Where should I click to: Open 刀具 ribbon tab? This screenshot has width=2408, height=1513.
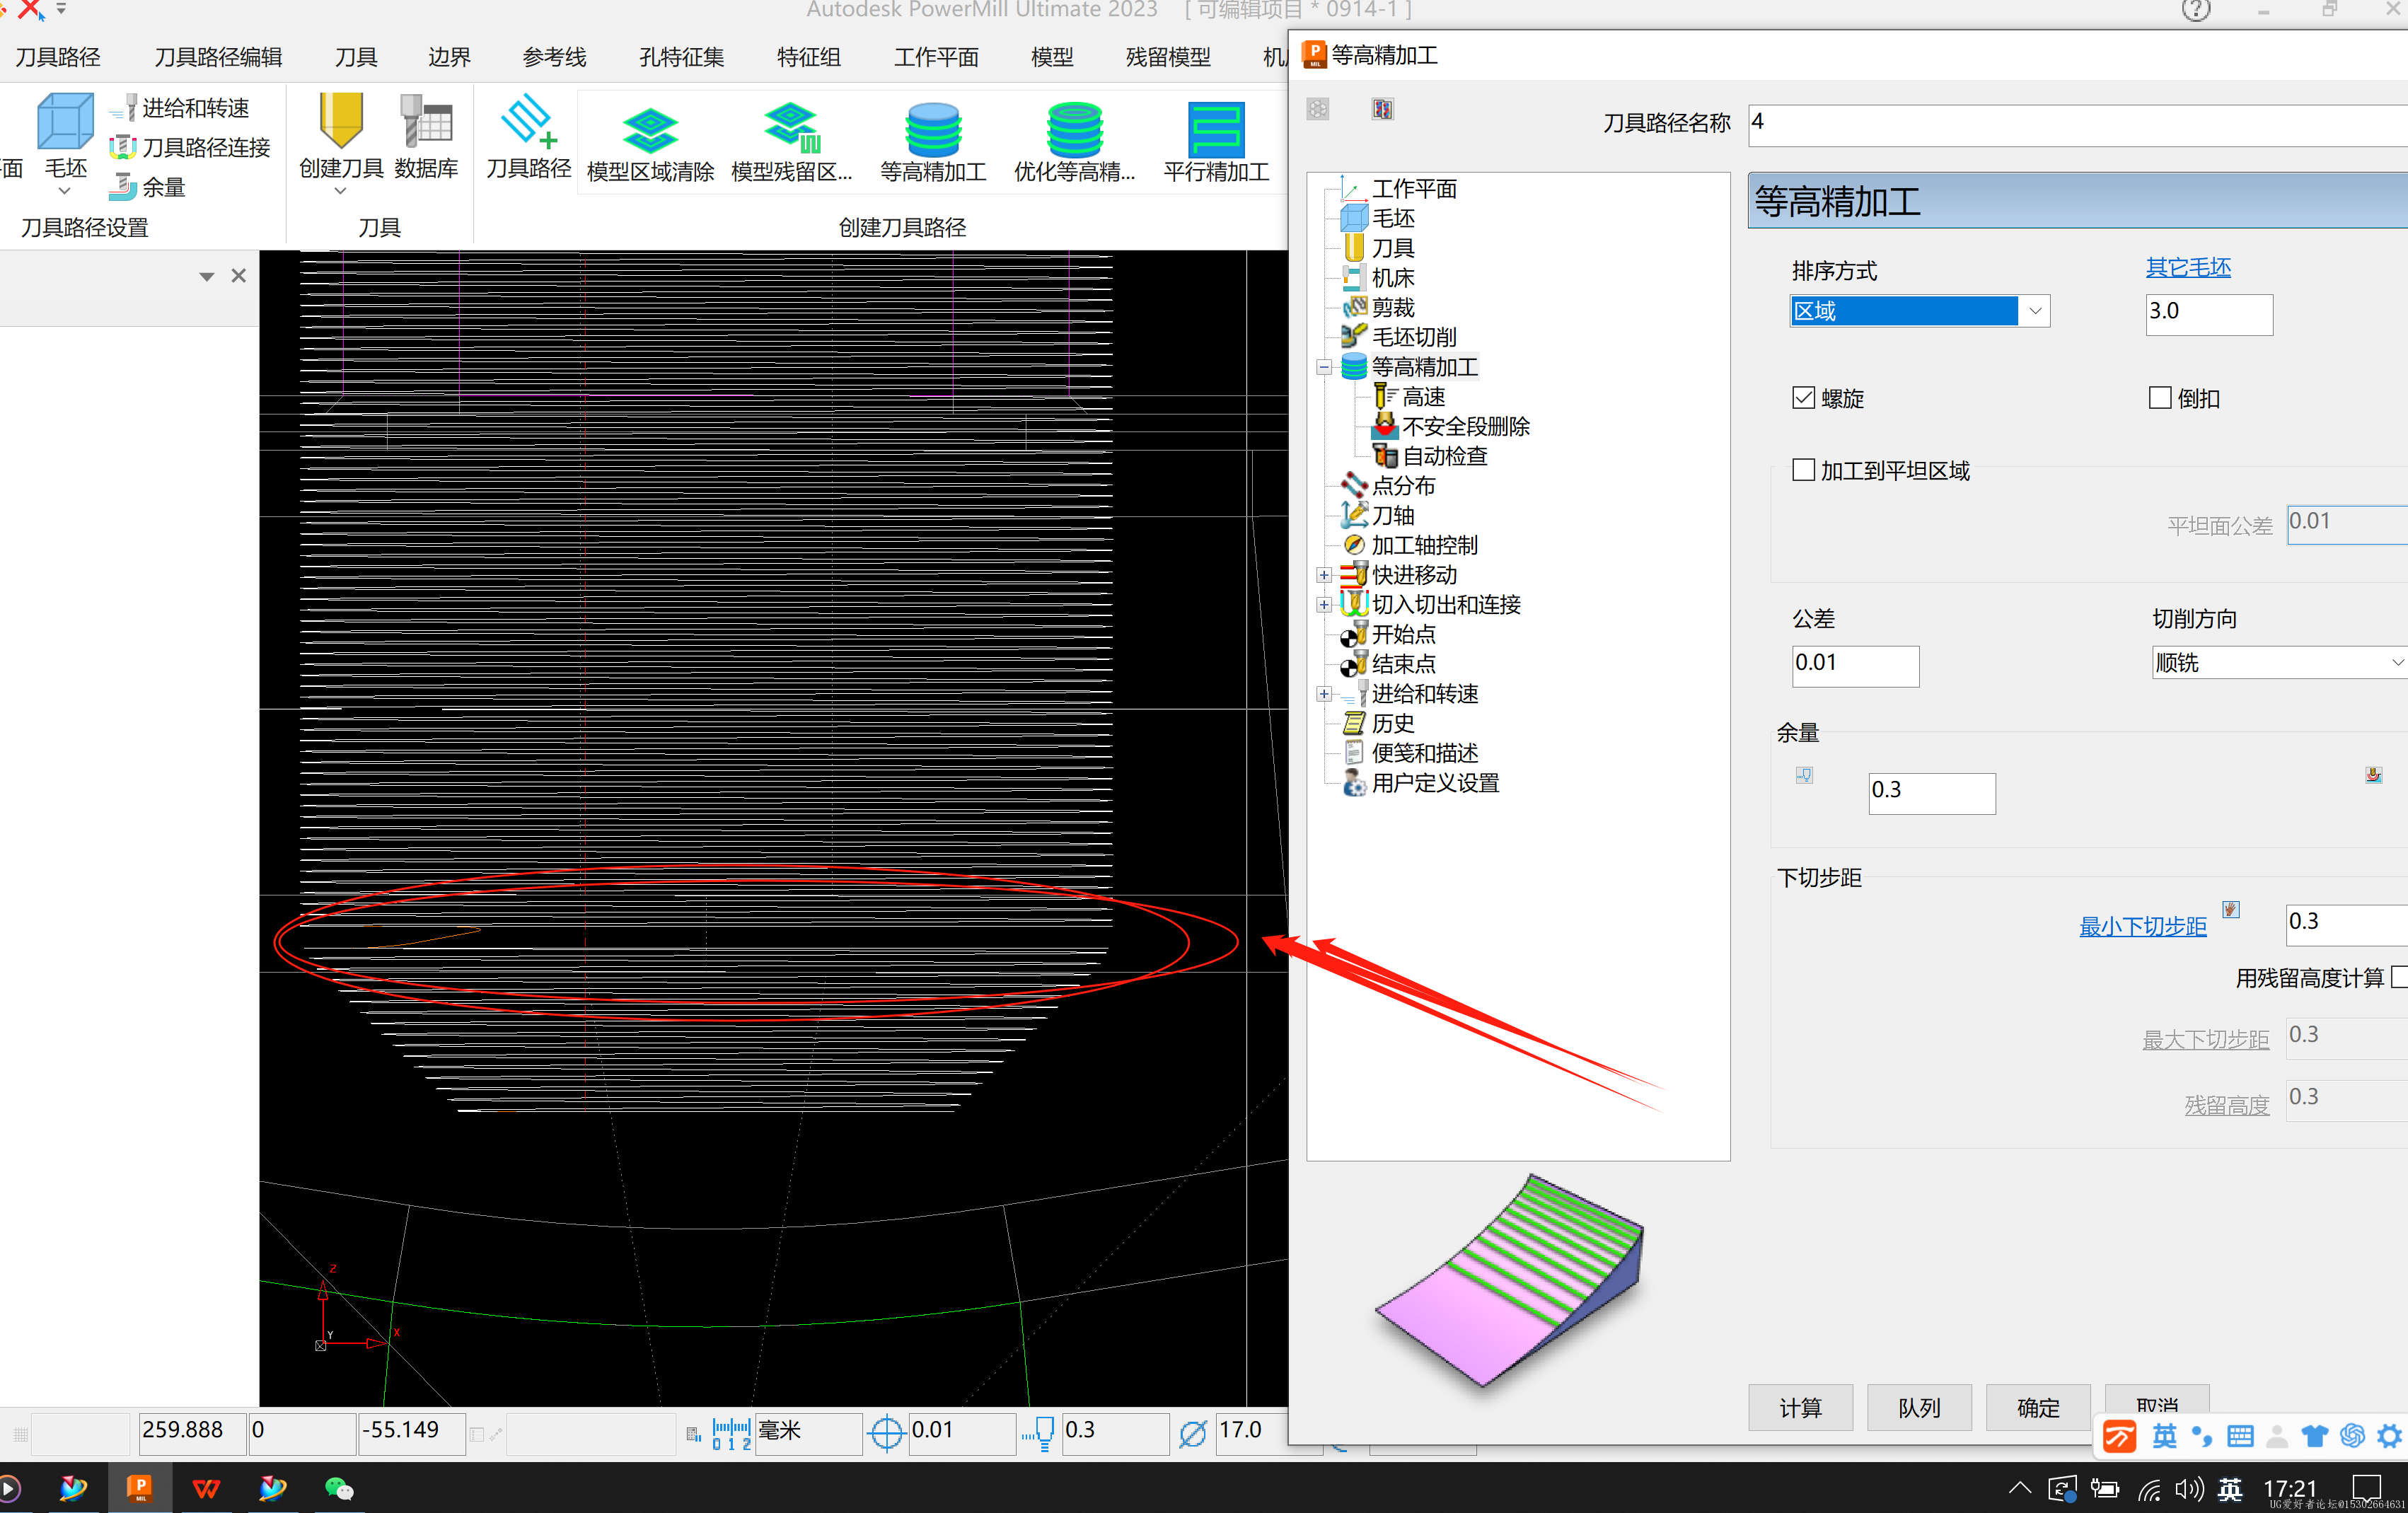(355, 57)
